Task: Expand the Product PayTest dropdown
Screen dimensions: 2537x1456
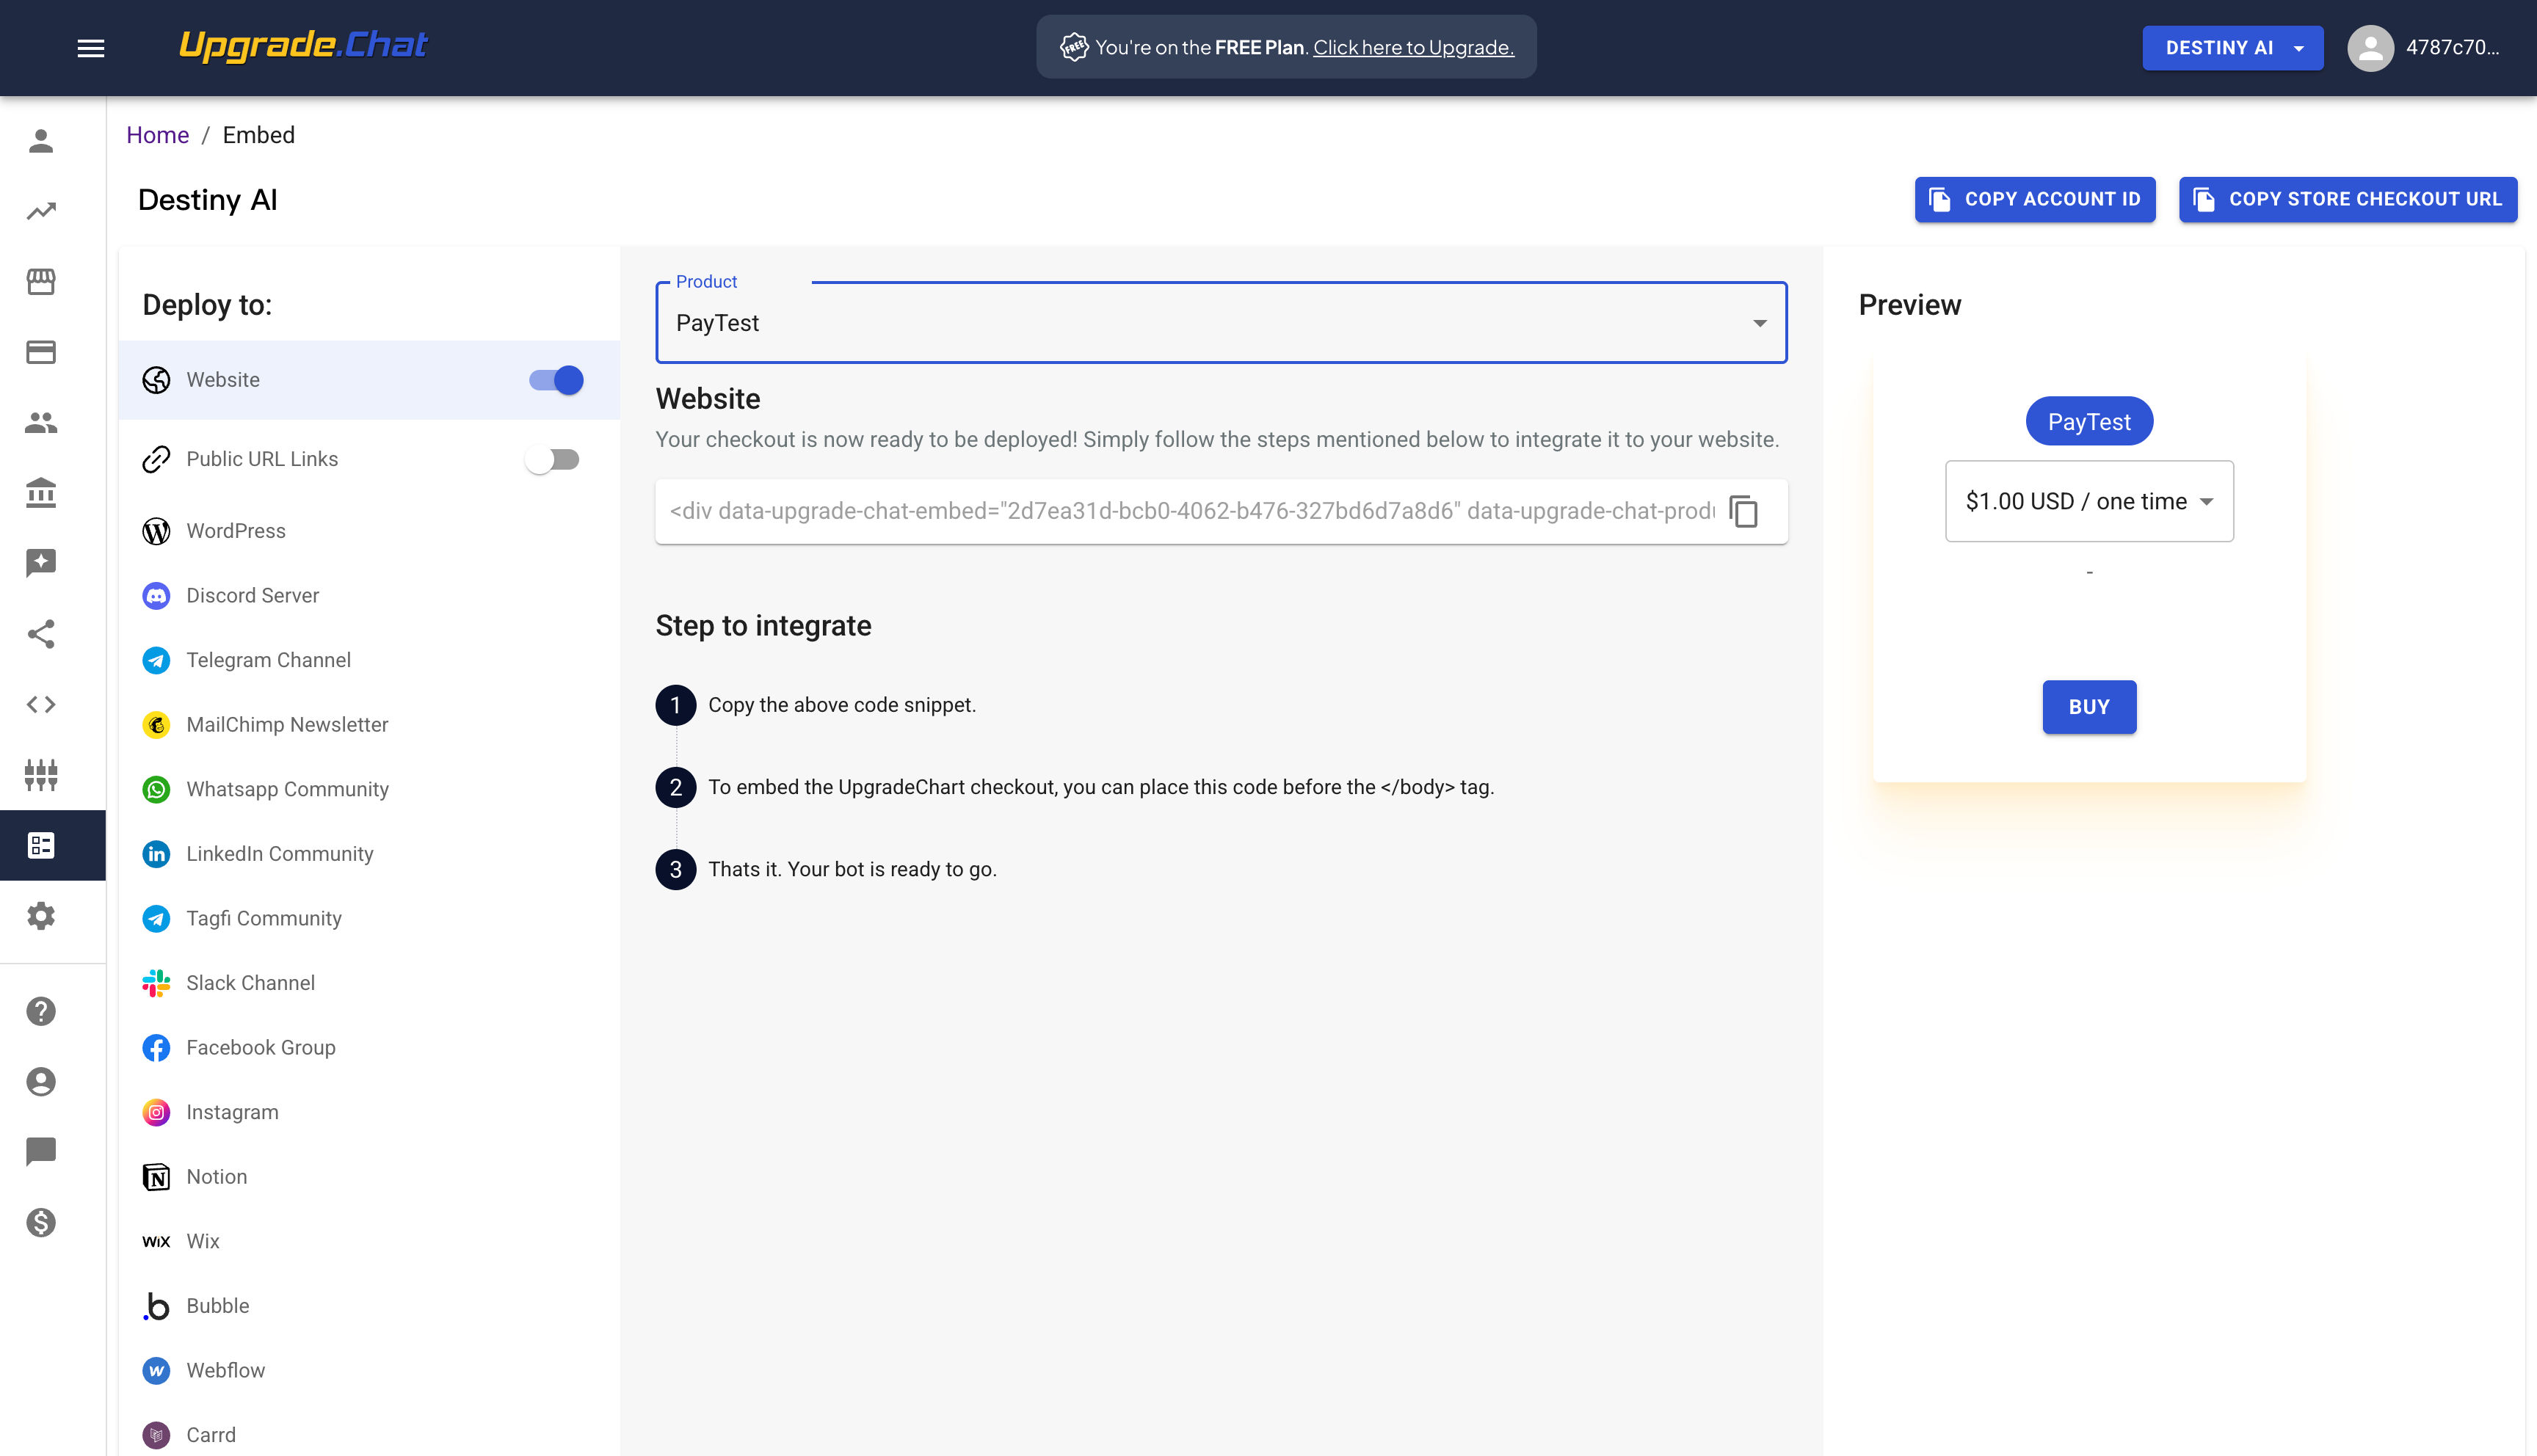Action: click(1220, 323)
